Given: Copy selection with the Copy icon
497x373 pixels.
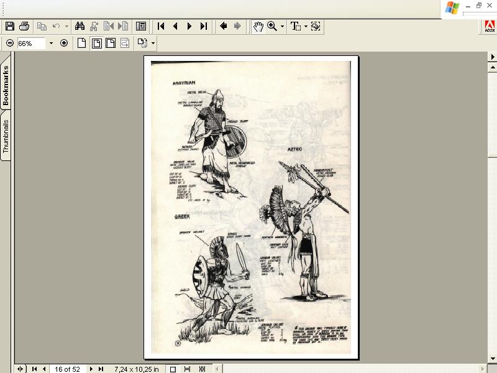Looking at the screenshot, I should [42, 26].
